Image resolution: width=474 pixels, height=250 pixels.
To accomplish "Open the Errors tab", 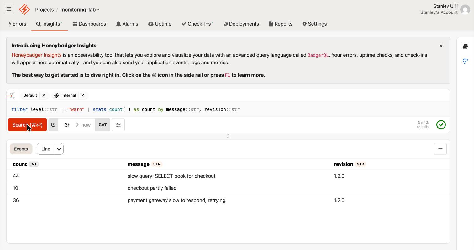I will [18, 24].
